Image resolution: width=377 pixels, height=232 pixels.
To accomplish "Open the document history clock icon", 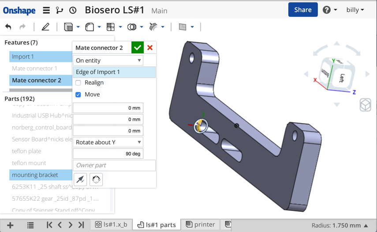I will pyautogui.click(x=73, y=10).
